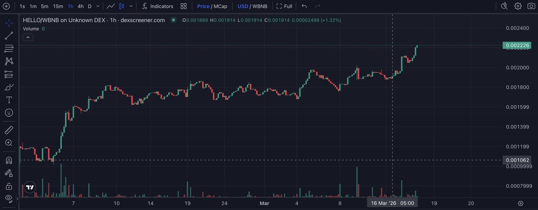Open chart settings gear
538x210 pixels.
pyautogui.click(x=518, y=6)
